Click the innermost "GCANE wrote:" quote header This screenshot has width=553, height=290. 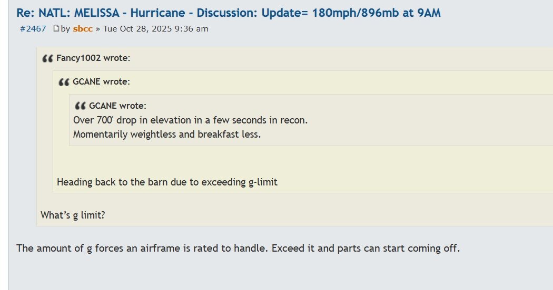(117, 106)
